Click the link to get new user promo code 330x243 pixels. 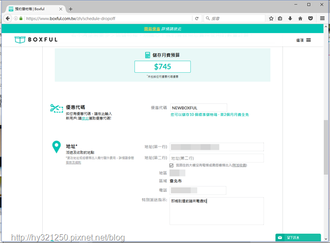(85, 118)
